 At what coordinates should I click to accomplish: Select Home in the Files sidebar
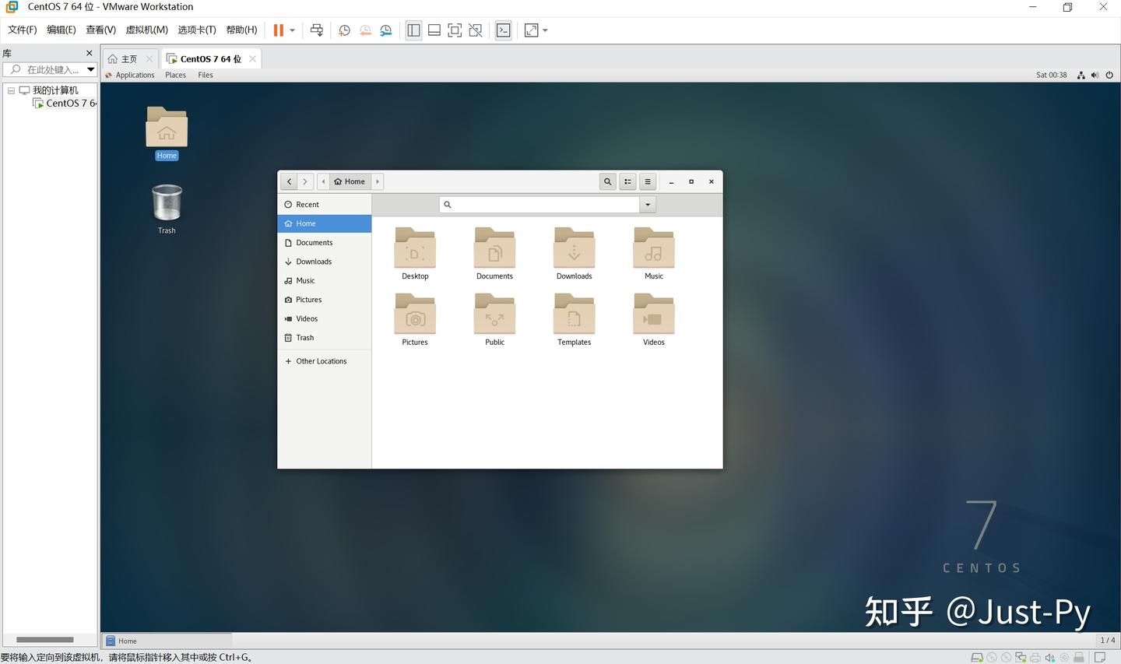coord(325,223)
